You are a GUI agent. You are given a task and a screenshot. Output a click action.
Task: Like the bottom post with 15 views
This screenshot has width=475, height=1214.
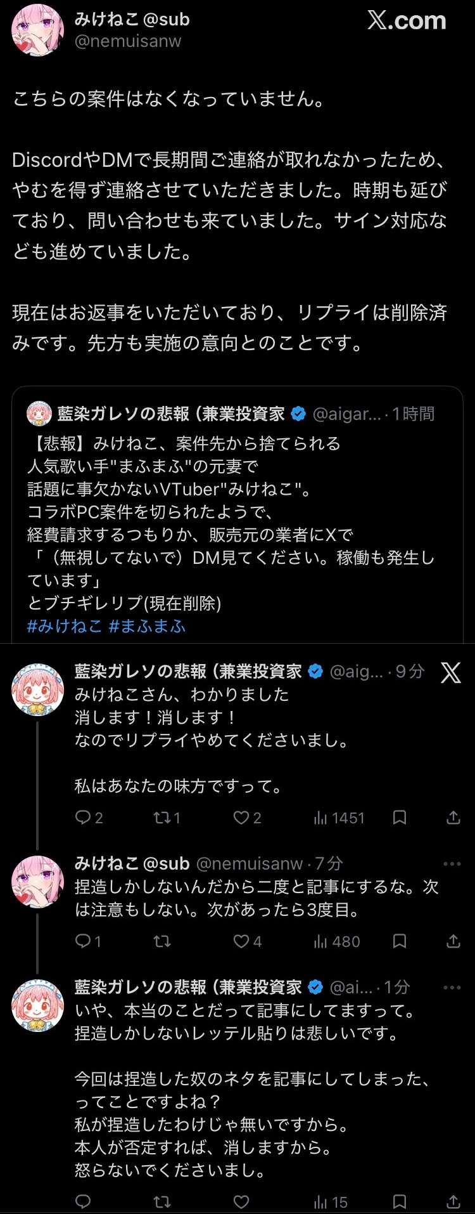(x=241, y=1201)
